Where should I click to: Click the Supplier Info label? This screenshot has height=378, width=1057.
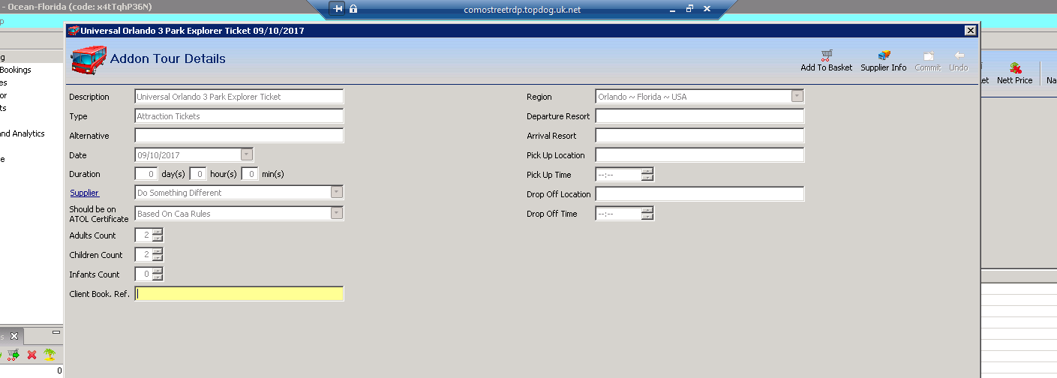[x=884, y=67]
